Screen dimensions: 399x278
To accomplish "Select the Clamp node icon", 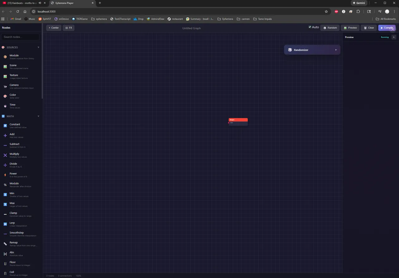I will pyautogui.click(x=5, y=214).
